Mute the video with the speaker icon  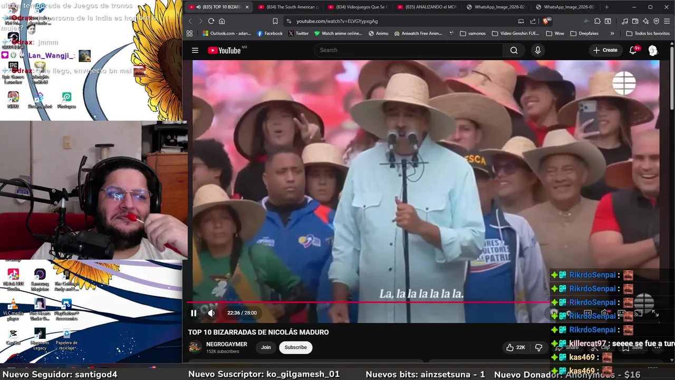pyautogui.click(x=211, y=313)
